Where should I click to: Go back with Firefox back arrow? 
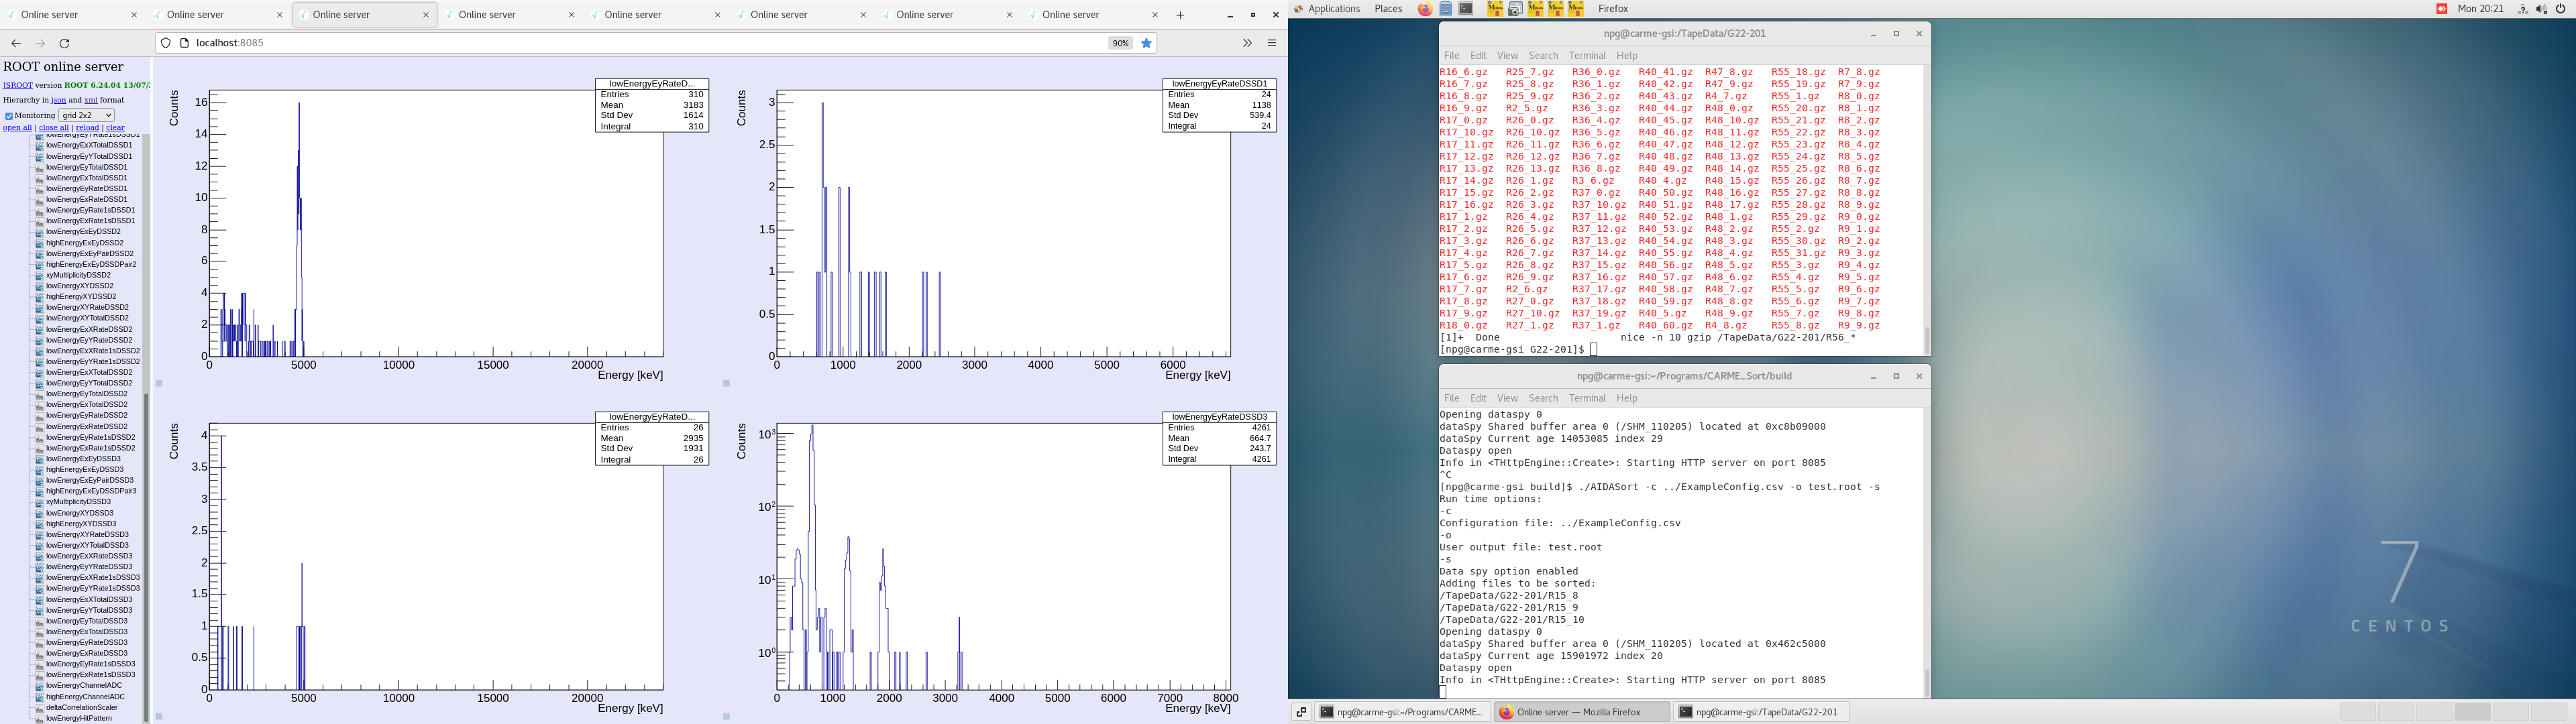click(x=16, y=43)
